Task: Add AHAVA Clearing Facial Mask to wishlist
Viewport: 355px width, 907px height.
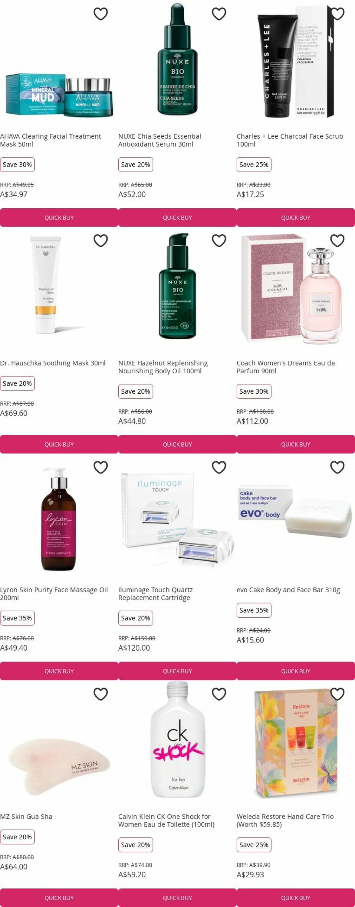Action: (x=100, y=14)
